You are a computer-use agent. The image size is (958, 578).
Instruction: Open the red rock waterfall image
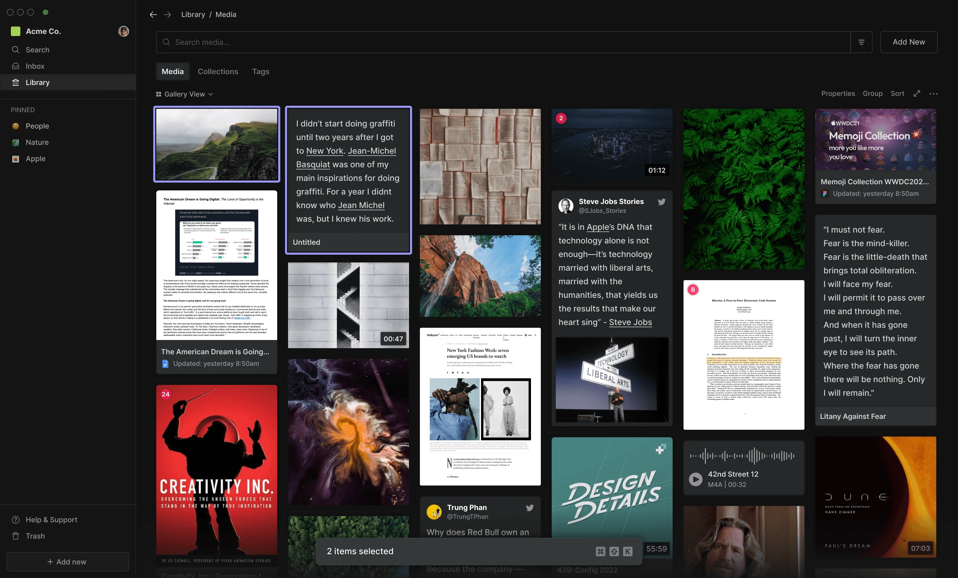[x=480, y=276]
